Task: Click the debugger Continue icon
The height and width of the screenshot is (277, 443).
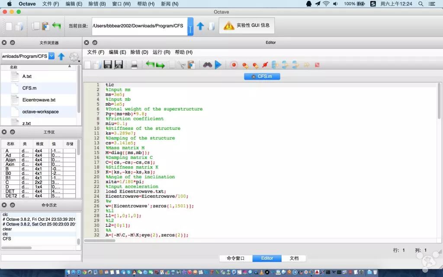Action: tap(307, 65)
